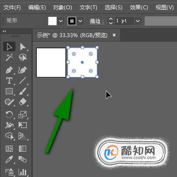Collapse the toolbar with double-arrow button
Screen dimensions: 177x177
click(x=5, y=31)
